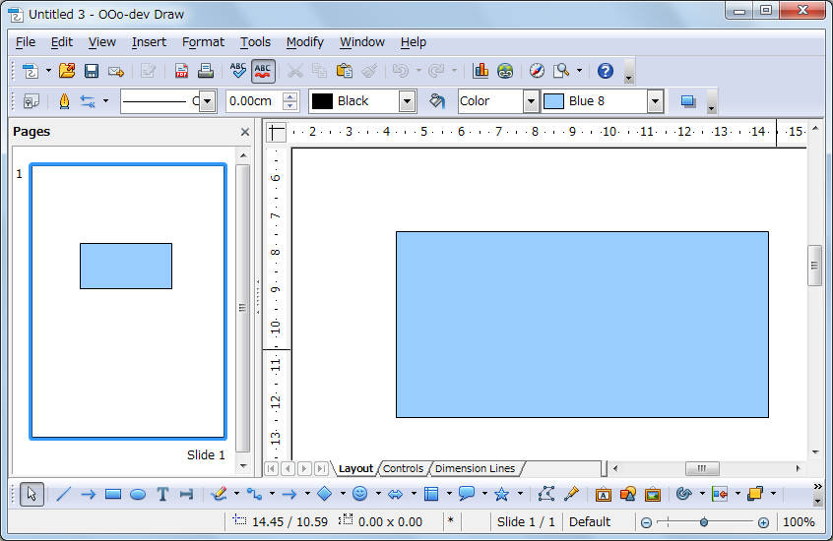Select the arrow Select tool
833x541 pixels.
32,495
